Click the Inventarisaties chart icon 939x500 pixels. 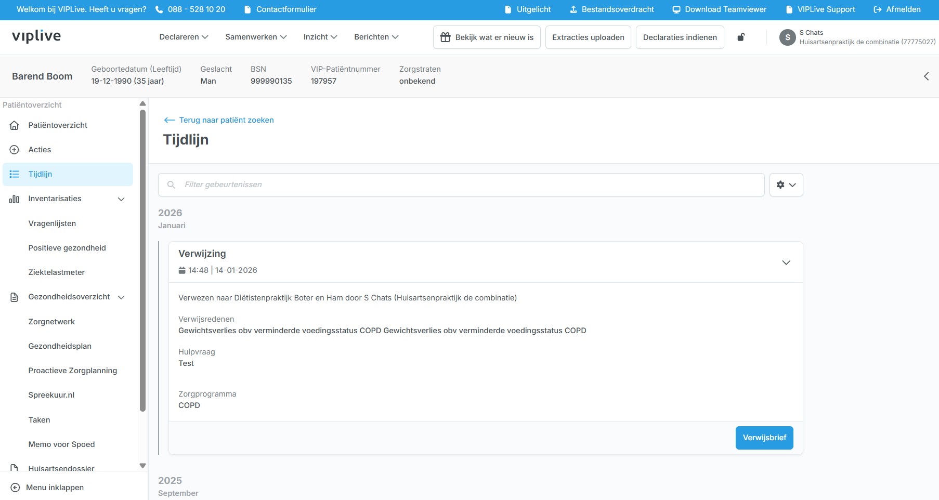click(x=15, y=199)
